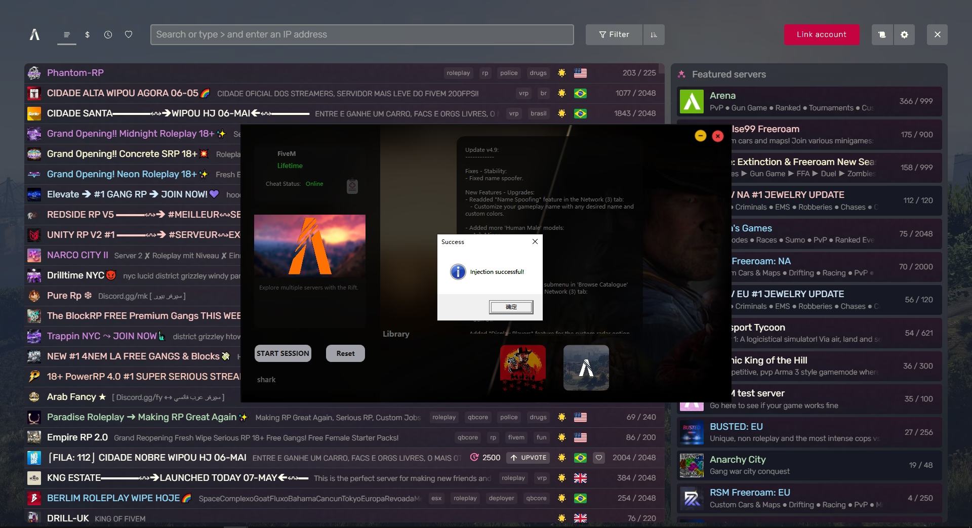Click the blue info icon in Success dialog
Screen dimensions: 972x528
(x=458, y=272)
